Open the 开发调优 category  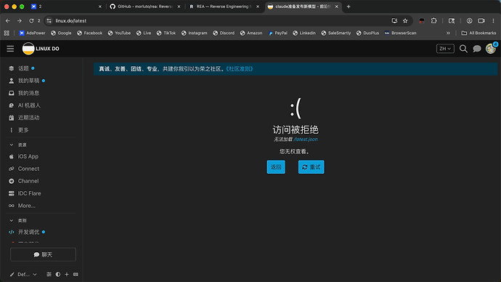(x=28, y=232)
